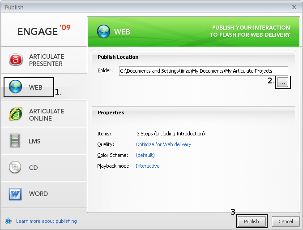The width and height of the screenshot is (303, 230).
Task: Select the WEB publish tab label
Action: [x=35, y=87]
